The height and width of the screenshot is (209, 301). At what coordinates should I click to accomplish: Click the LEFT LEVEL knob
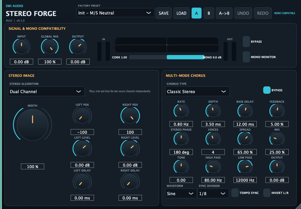pos(82,149)
